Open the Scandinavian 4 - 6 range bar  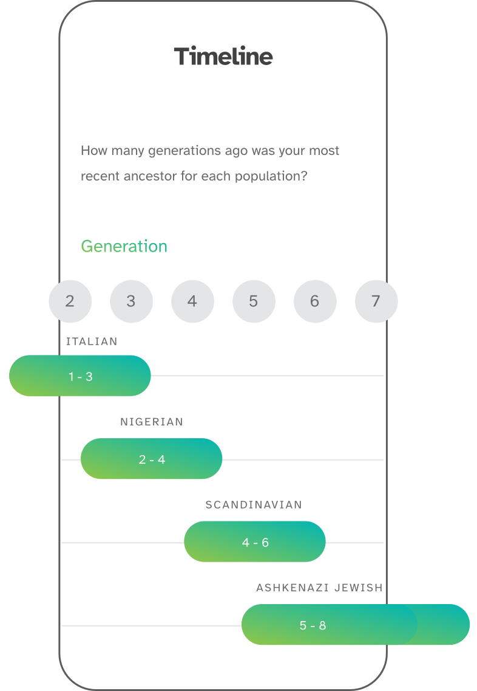(255, 542)
